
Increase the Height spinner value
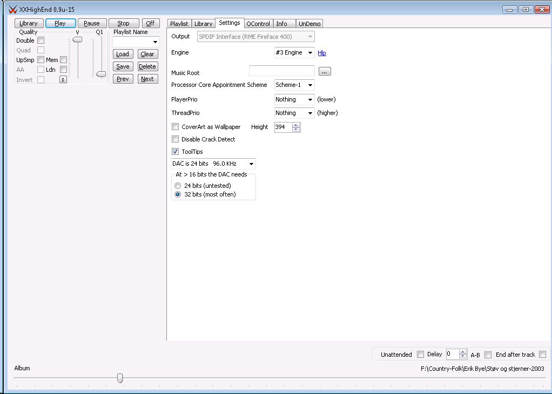tap(296, 125)
